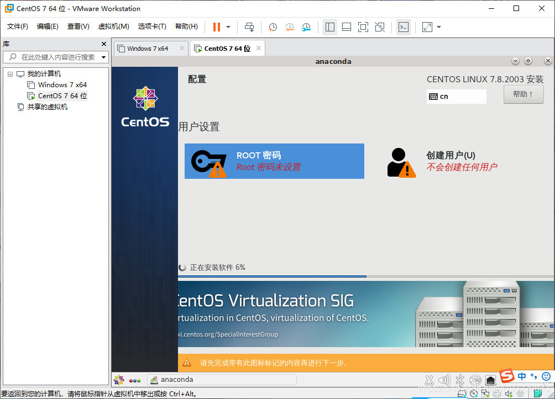The width and height of the screenshot is (555, 399).
Task: Click the anaconda taskbar entry
Action: 222,380
